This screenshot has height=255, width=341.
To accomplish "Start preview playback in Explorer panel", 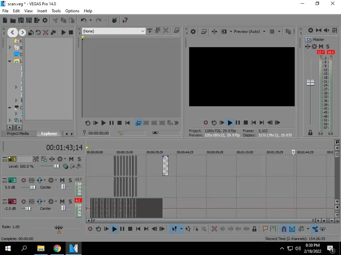I will (64, 33).
